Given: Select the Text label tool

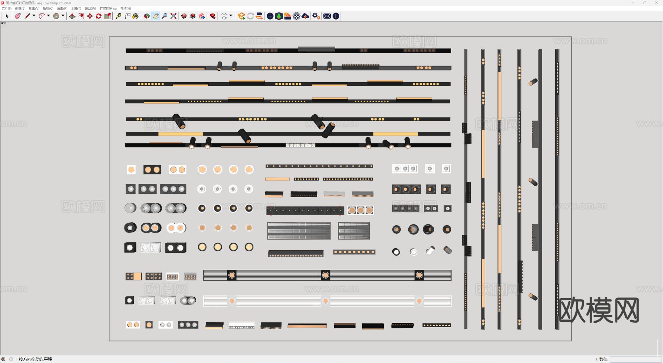Looking at the screenshot, I should coord(127,16).
